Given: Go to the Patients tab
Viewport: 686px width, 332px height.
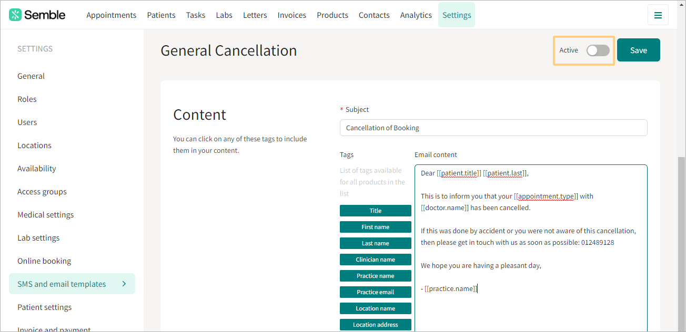Looking at the screenshot, I should (161, 15).
